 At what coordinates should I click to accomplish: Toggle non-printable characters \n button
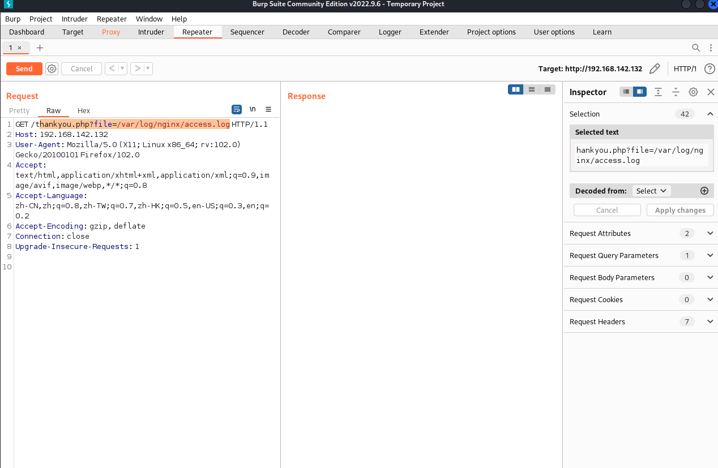click(x=253, y=109)
